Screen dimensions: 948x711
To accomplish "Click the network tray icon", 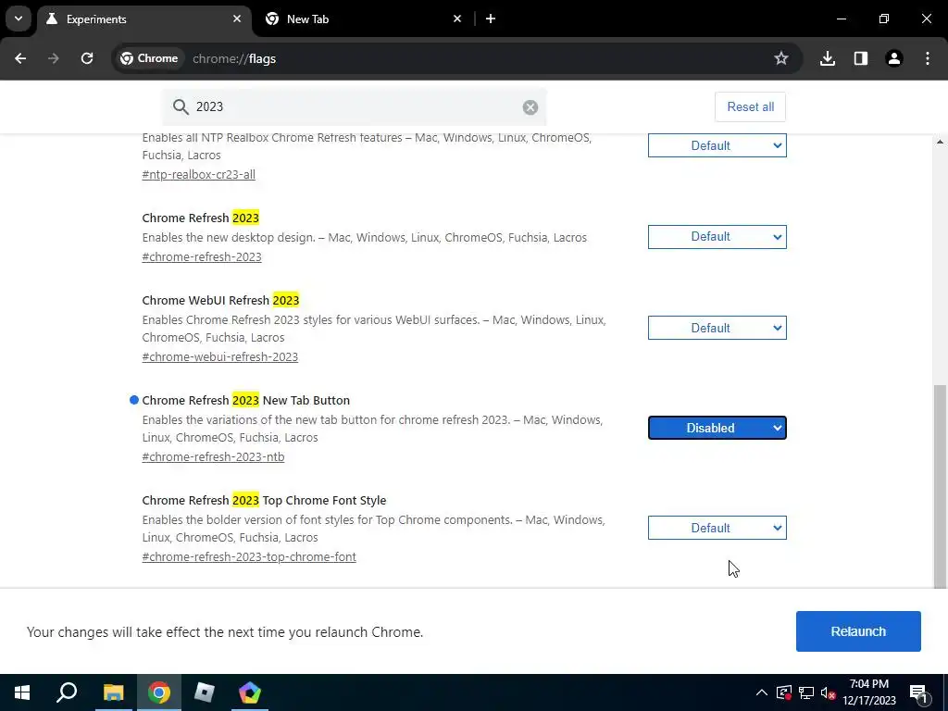I will coord(806,692).
